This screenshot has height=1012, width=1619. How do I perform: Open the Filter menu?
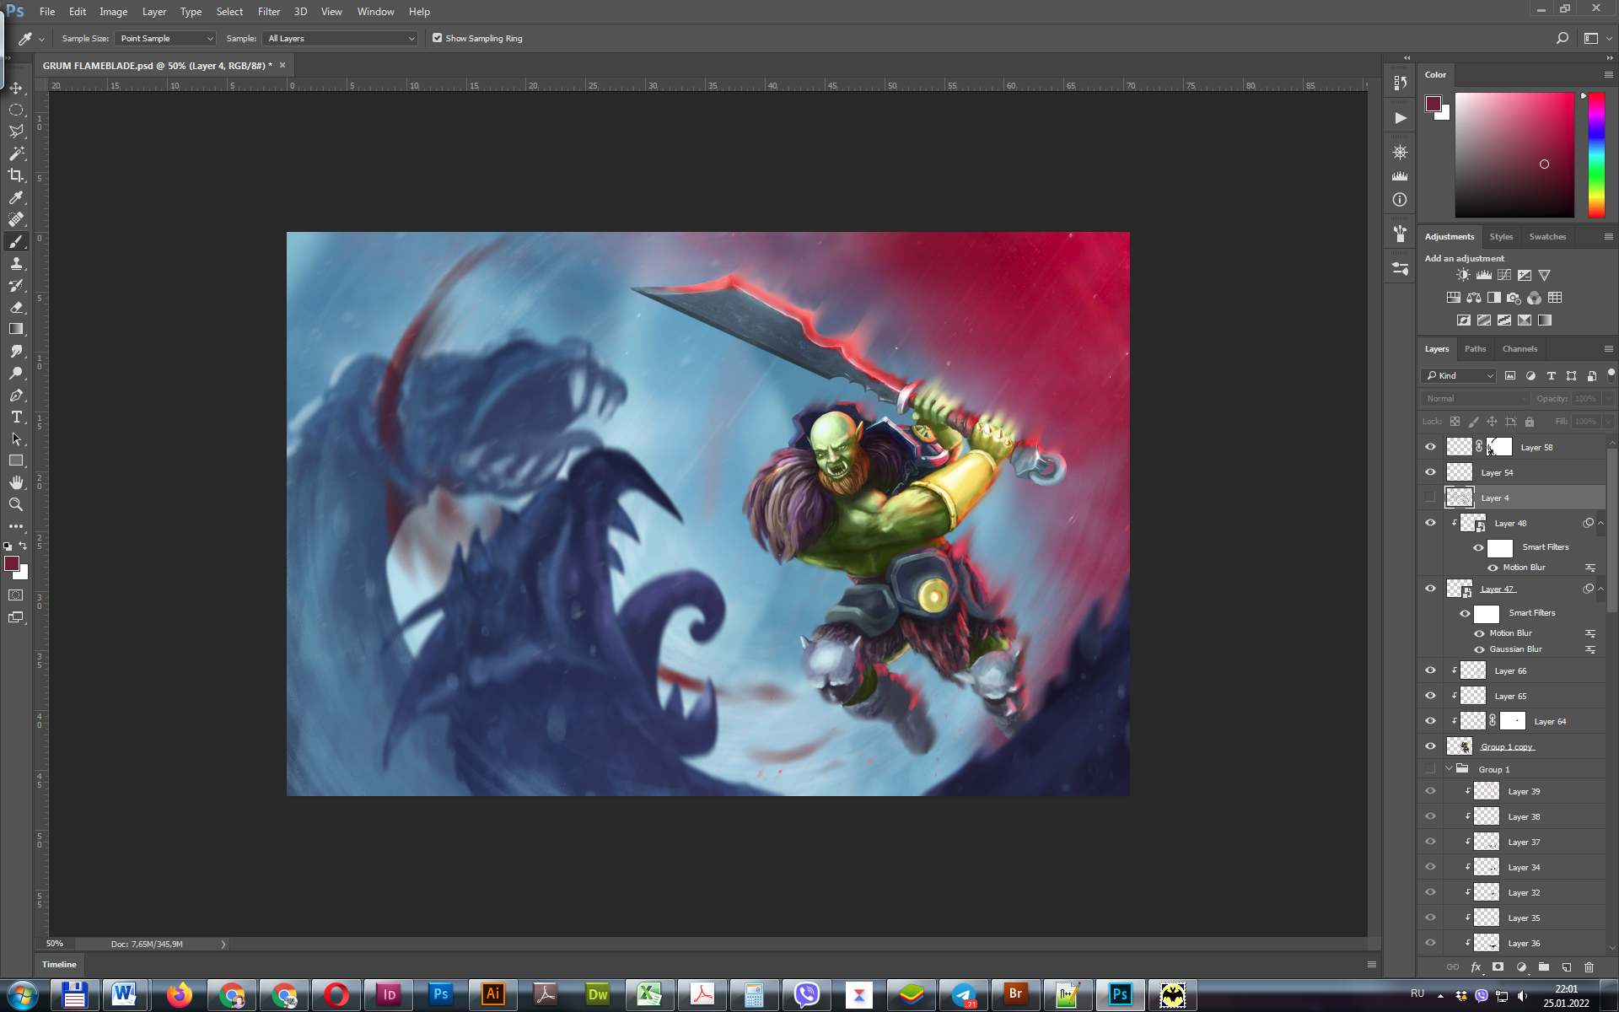click(x=269, y=12)
